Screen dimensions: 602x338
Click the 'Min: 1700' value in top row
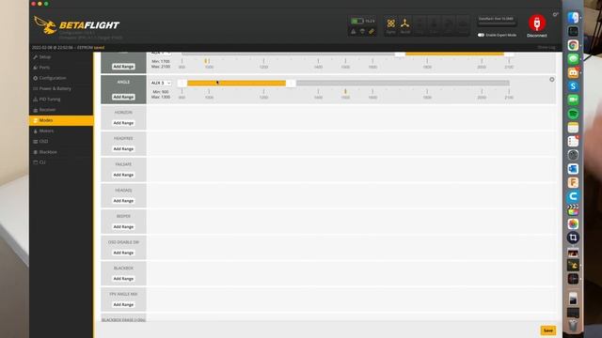[161, 61]
